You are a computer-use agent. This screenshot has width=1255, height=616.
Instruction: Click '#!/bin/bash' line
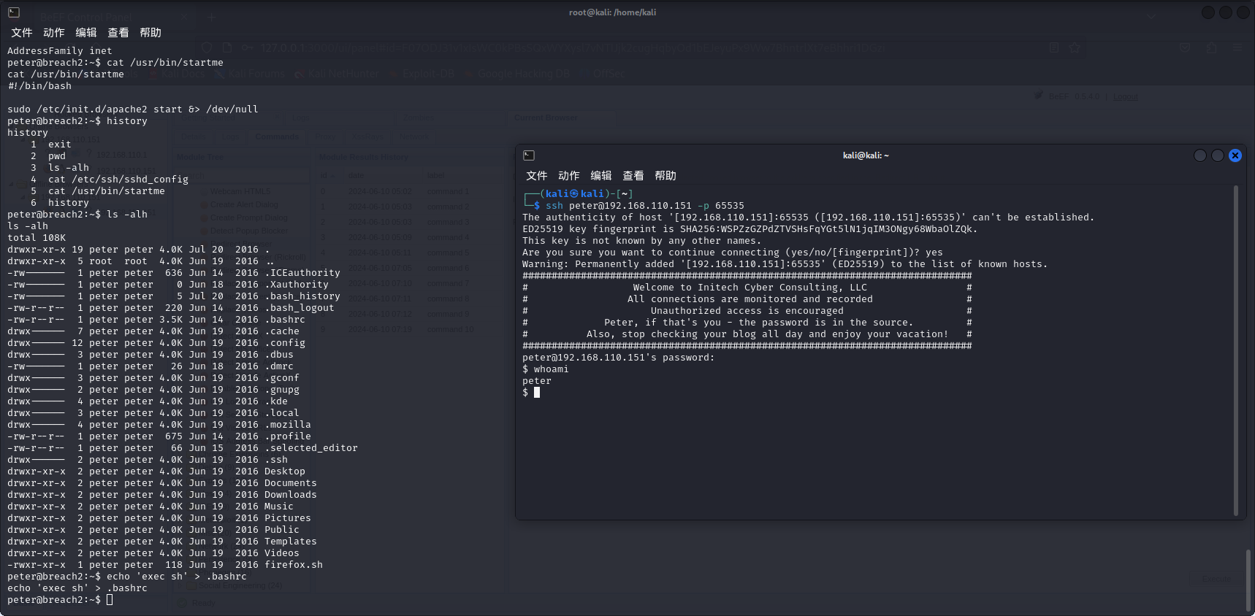click(39, 86)
